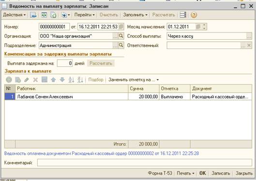Screen dimensions: 256x181
Task: Click the Комментарий input field
Action: point(145,163)
